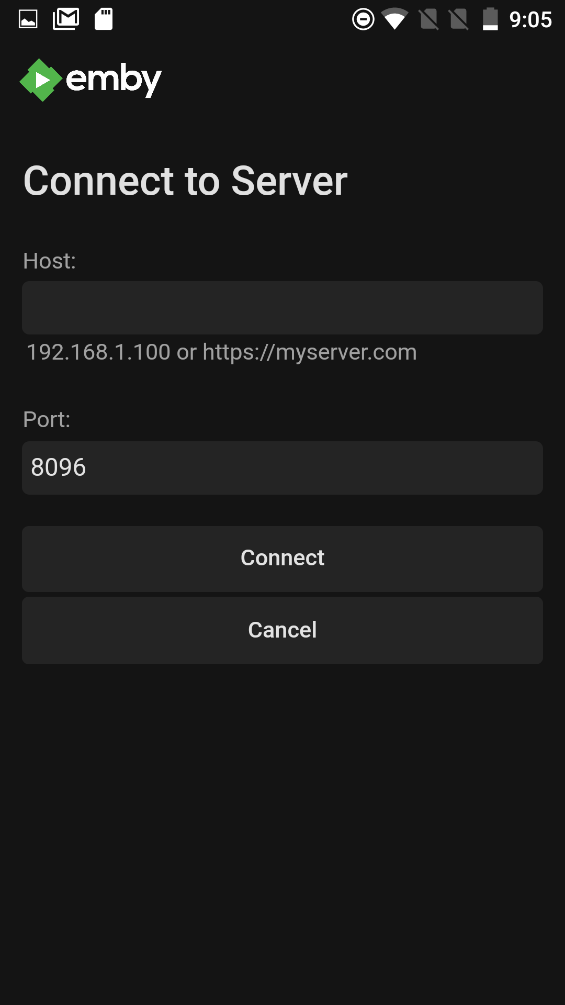Focus the Port field containing 8096
Screen dimensions: 565x1005
[x=282, y=468]
